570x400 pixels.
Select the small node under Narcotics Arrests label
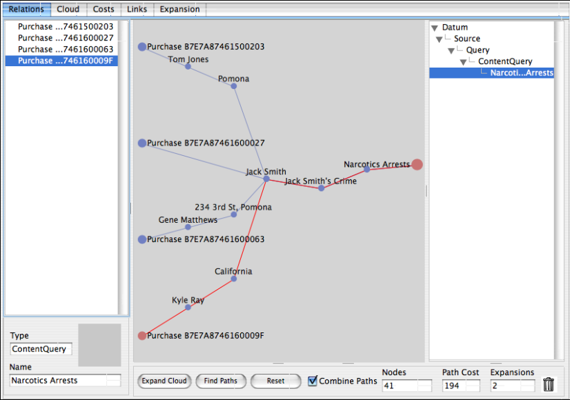367,169
